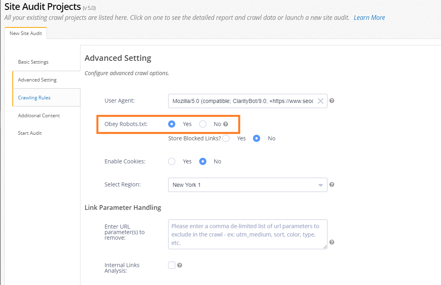Click help icon beside Select Region dropdown

[332, 184]
